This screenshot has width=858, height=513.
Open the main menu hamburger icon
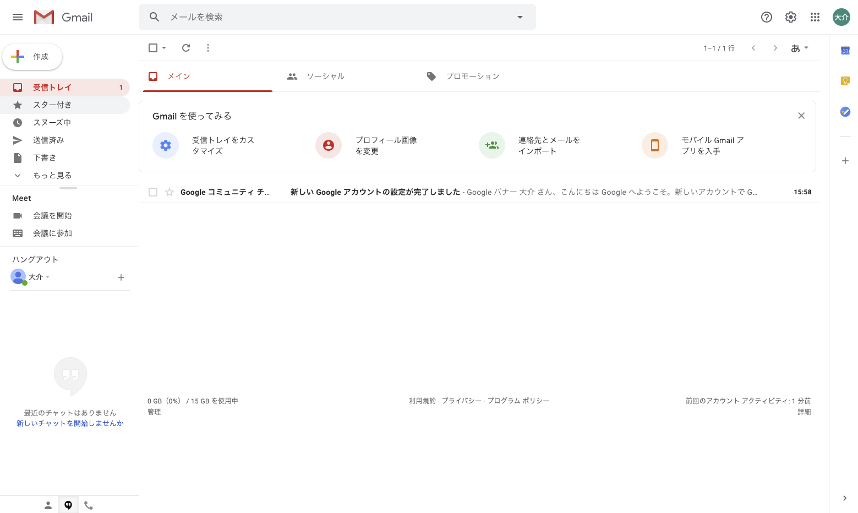tap(18, 17)
